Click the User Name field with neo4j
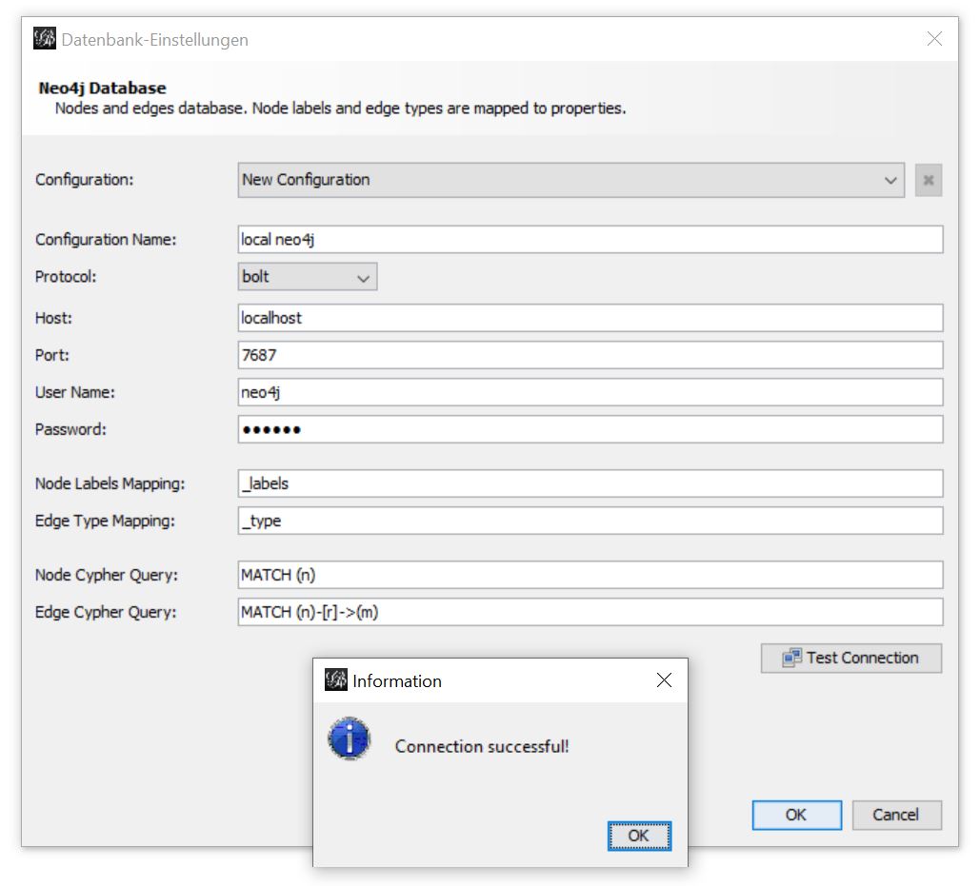Image resolution: width=980 pixels, height=886 pixels. (590, 392)
